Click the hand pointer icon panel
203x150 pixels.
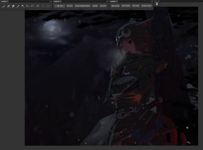coord(157,4)
